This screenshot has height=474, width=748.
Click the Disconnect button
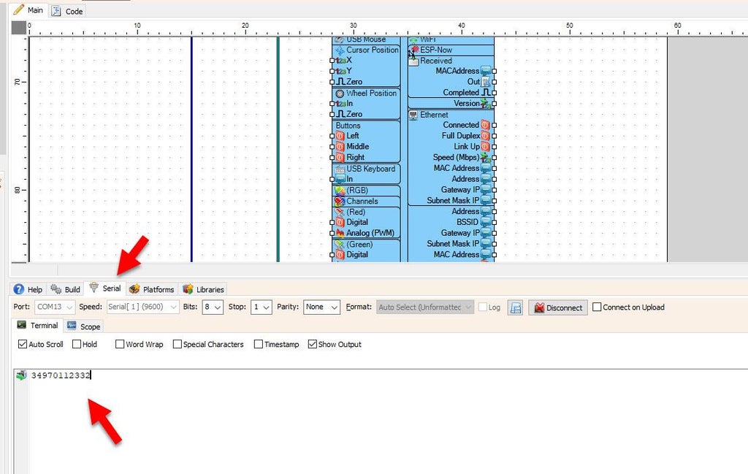point(557,307)
